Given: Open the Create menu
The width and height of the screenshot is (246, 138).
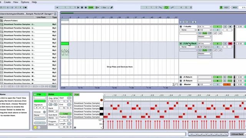Looking at the screenshot, I should (x=7, y=2).
